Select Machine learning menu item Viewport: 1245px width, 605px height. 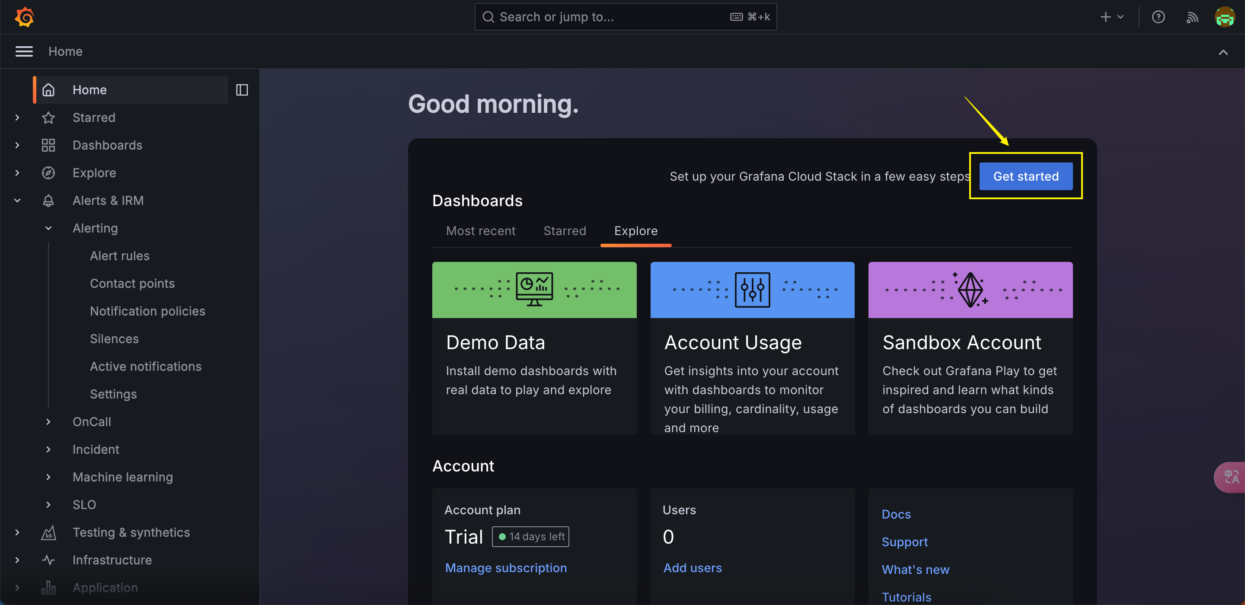123,477
